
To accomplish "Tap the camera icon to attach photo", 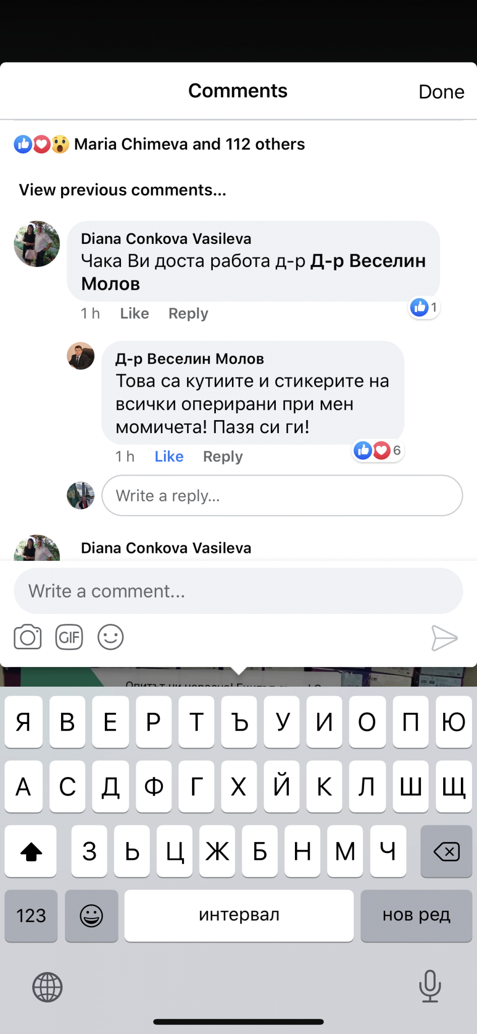I will 28,637.
